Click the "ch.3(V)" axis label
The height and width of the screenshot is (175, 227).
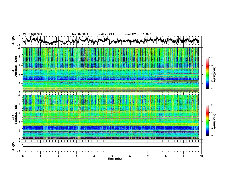[x=14, y=147]
